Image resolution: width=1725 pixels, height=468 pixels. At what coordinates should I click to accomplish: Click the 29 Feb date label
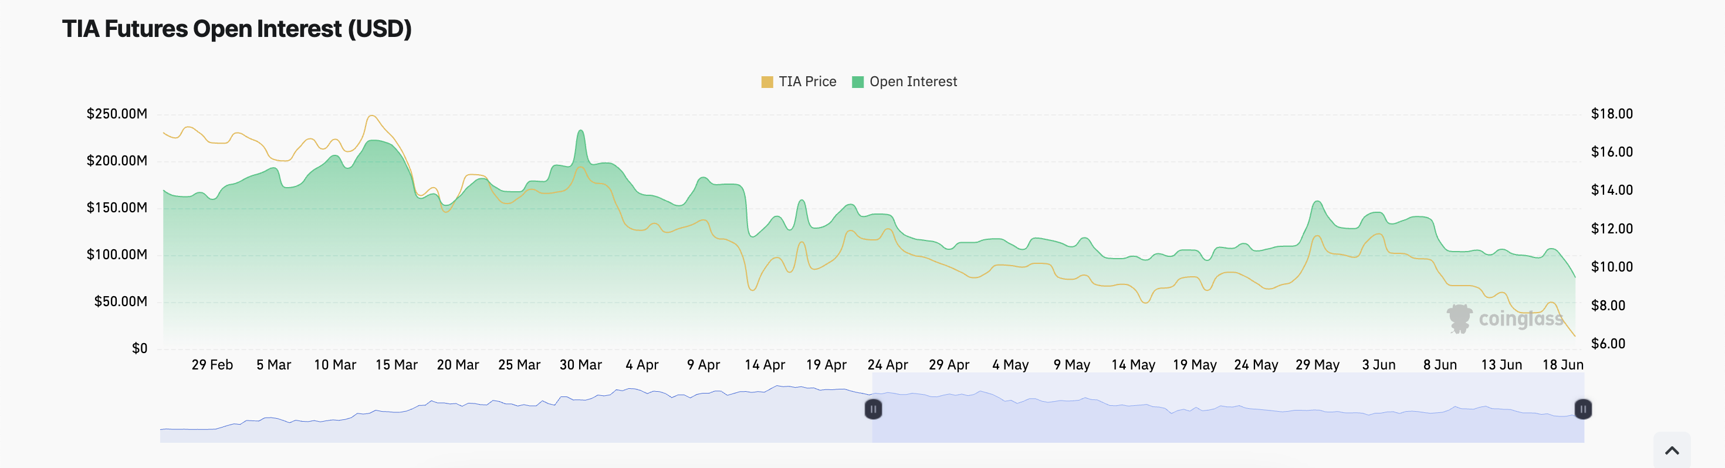[x=212, y=365]
